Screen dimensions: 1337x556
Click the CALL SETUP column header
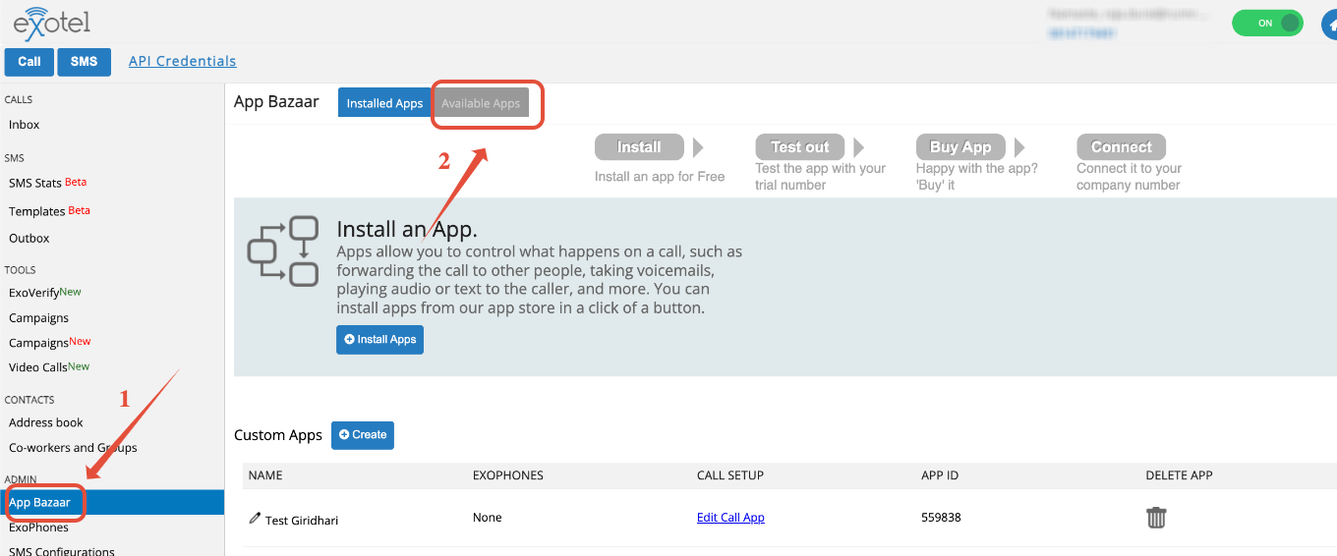(730, 475)
